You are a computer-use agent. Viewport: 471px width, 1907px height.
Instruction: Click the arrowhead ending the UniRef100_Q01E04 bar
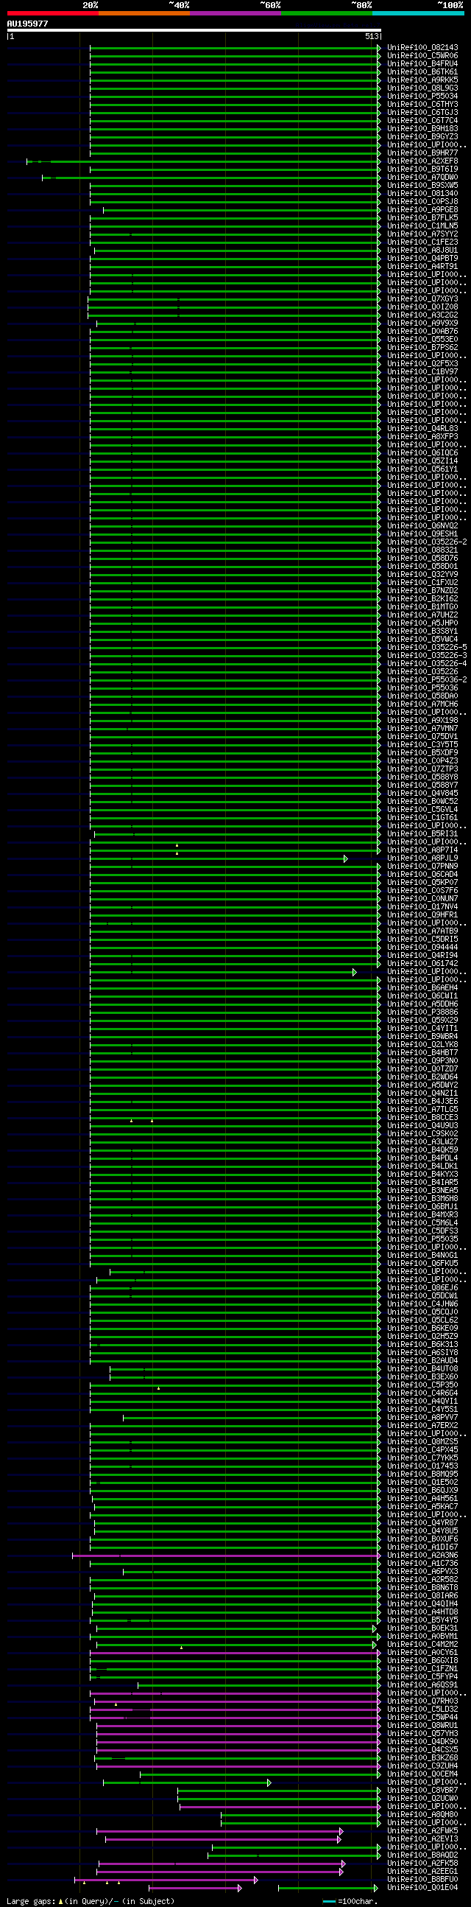(x=377, y=1889)
